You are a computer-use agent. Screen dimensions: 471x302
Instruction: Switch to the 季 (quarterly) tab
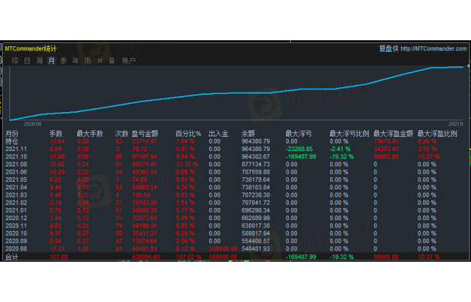pos(64,61)
